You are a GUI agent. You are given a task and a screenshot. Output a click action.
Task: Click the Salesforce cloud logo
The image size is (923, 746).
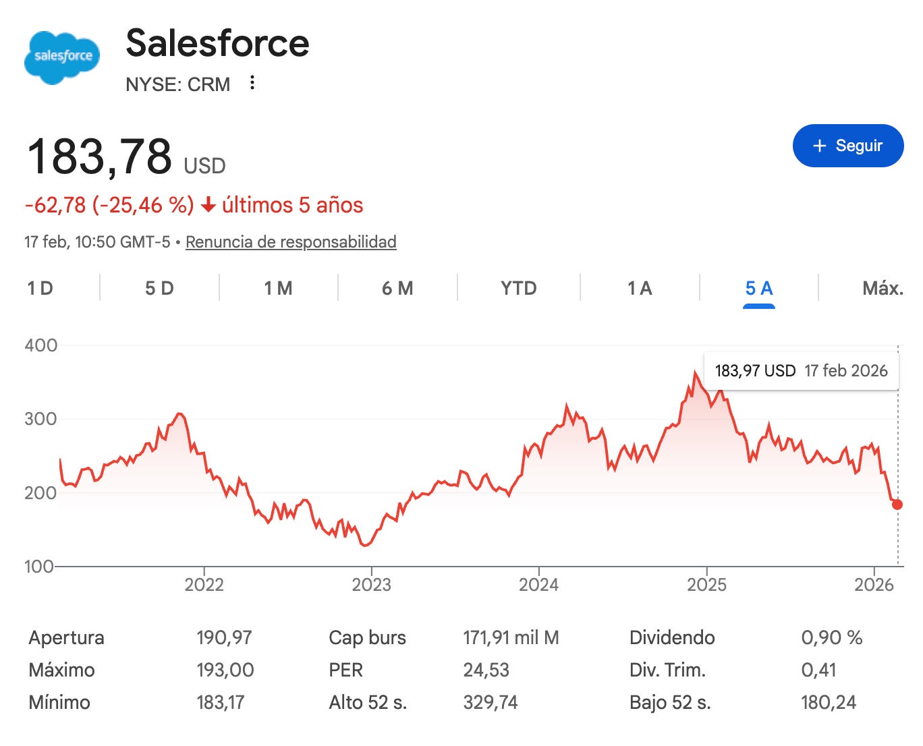click(x=63, y=57)
